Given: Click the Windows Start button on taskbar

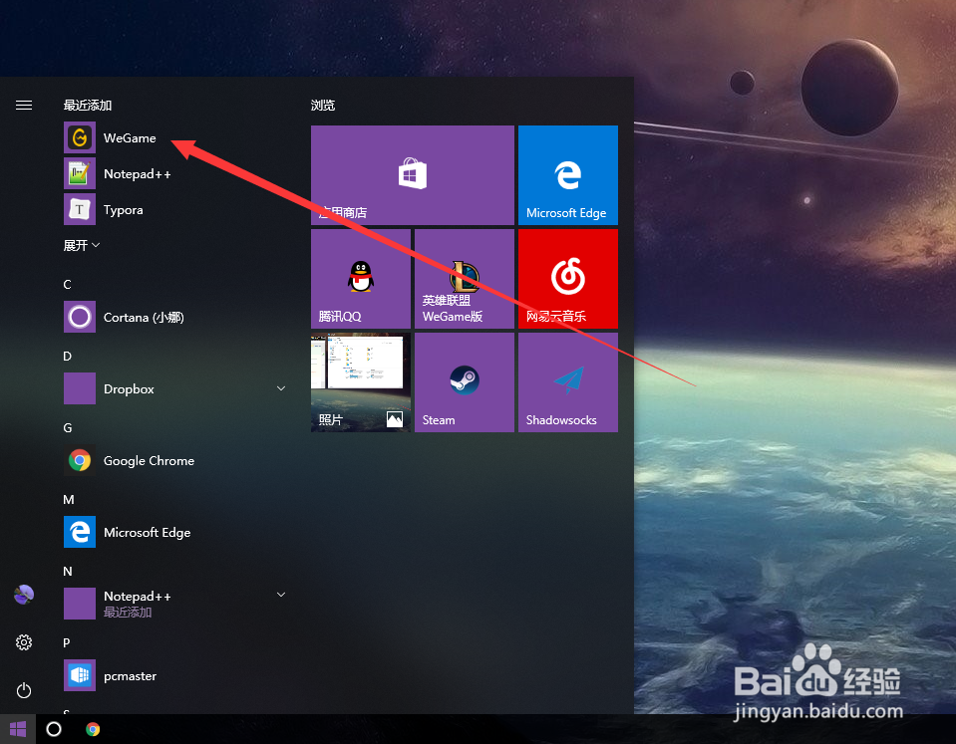Looking at the screenshot, I should (18, 729).
